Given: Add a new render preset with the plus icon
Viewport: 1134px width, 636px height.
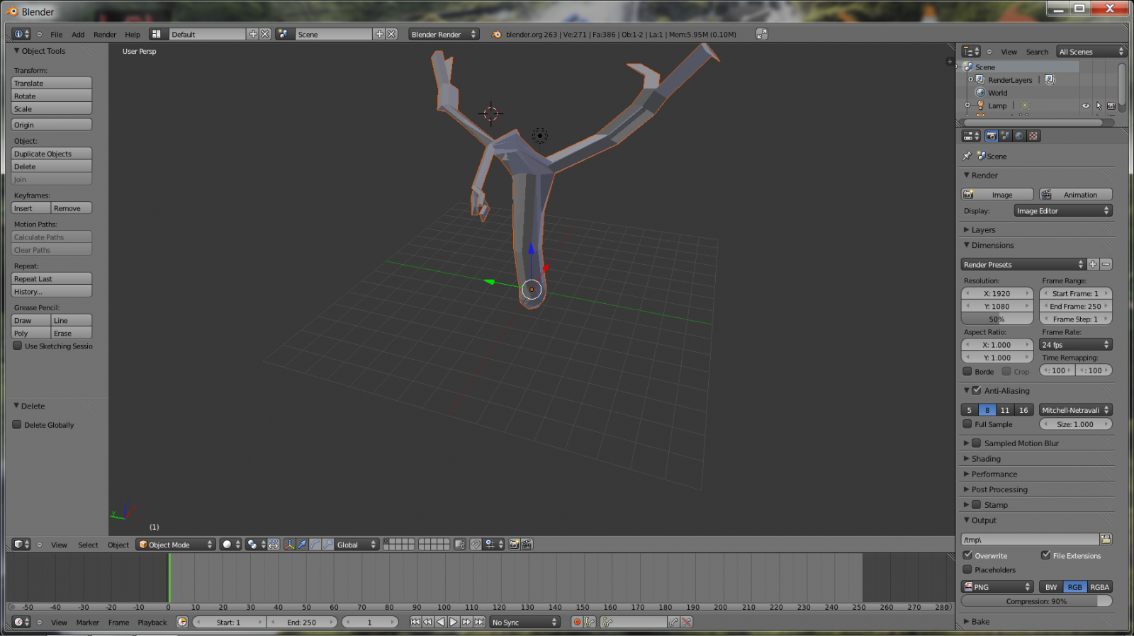Looking at the screenshot, I should click(1093, 265).
